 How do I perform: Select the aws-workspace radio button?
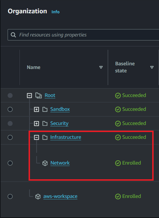pos(10,197)
